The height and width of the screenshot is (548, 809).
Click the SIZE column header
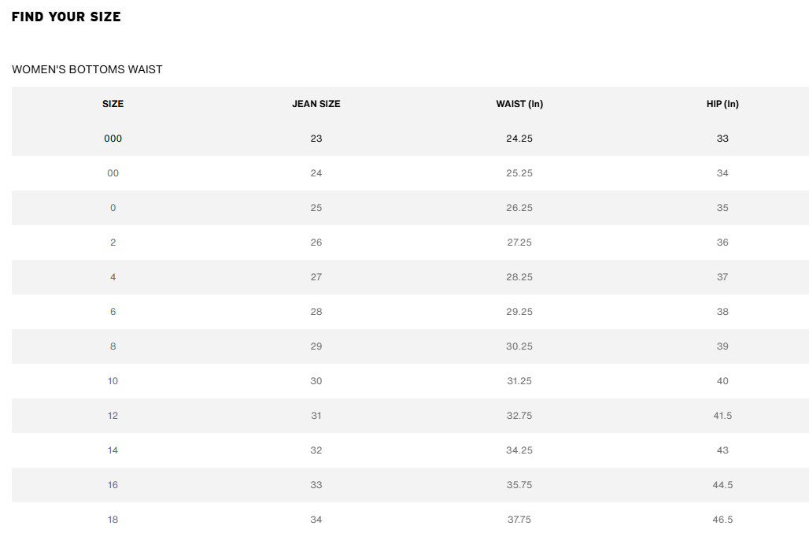[113, 104]
